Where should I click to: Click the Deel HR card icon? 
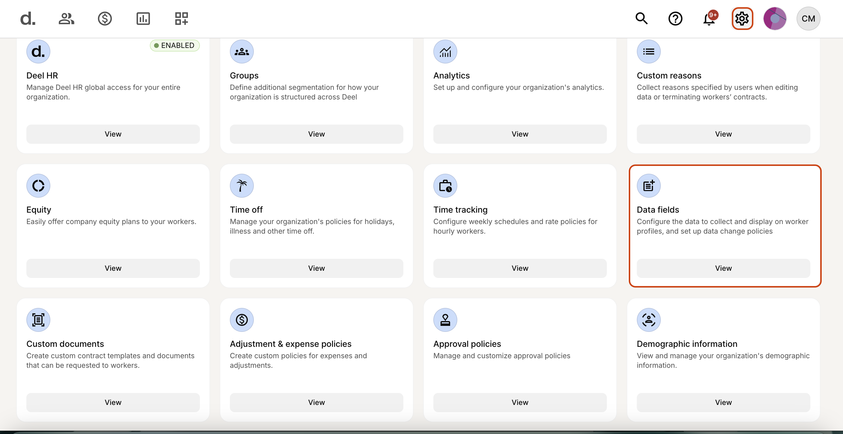[x=38, y=51]
